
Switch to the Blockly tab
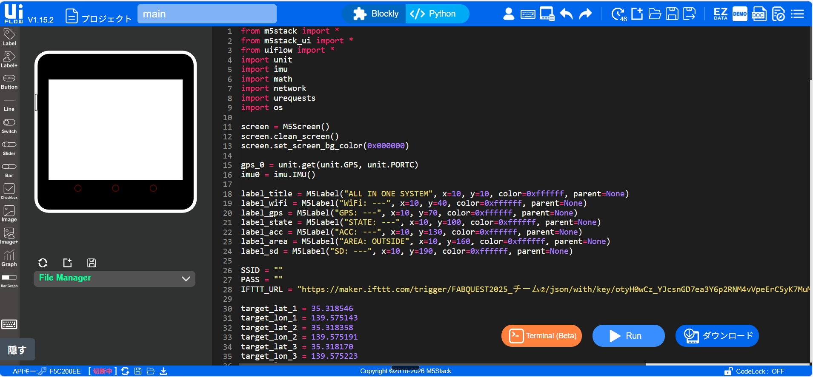tap(375, 14)
